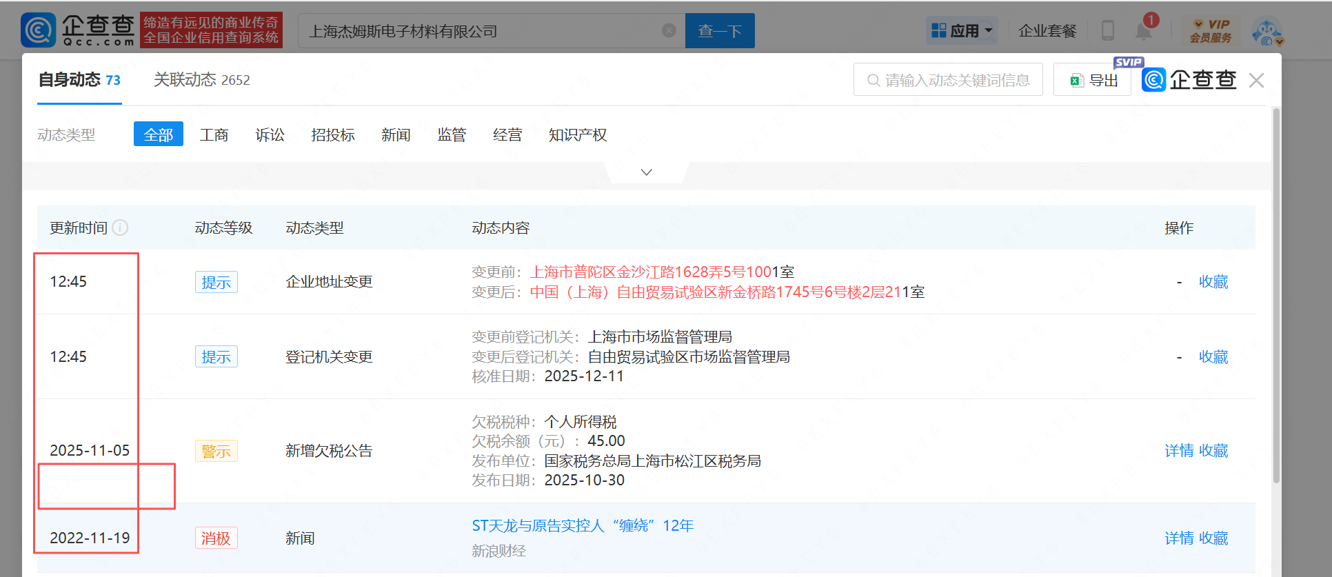Screen dimensions: 1332x577
Task: Select 招投标 filter
Action: tap(333, 134)
